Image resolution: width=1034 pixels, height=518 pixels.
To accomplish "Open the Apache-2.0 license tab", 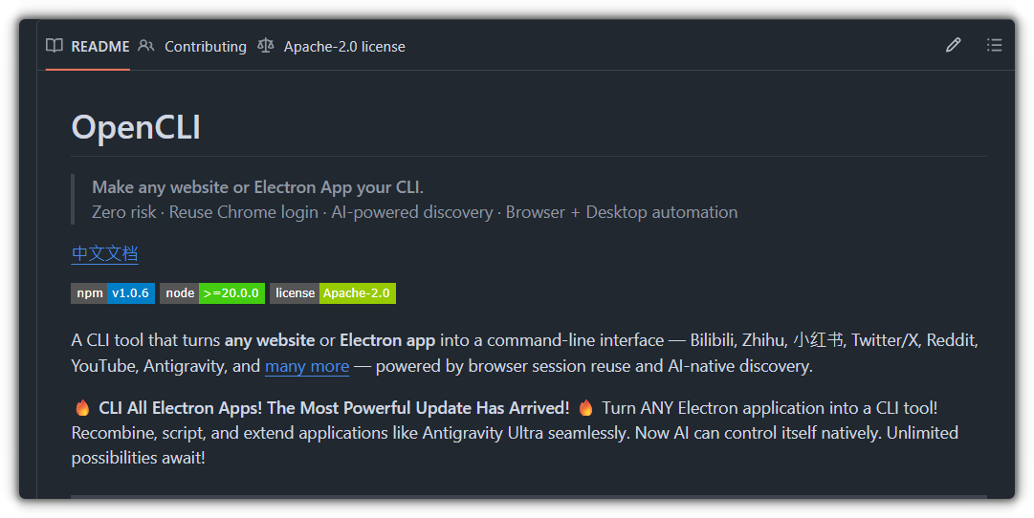I will click(344, 47).
